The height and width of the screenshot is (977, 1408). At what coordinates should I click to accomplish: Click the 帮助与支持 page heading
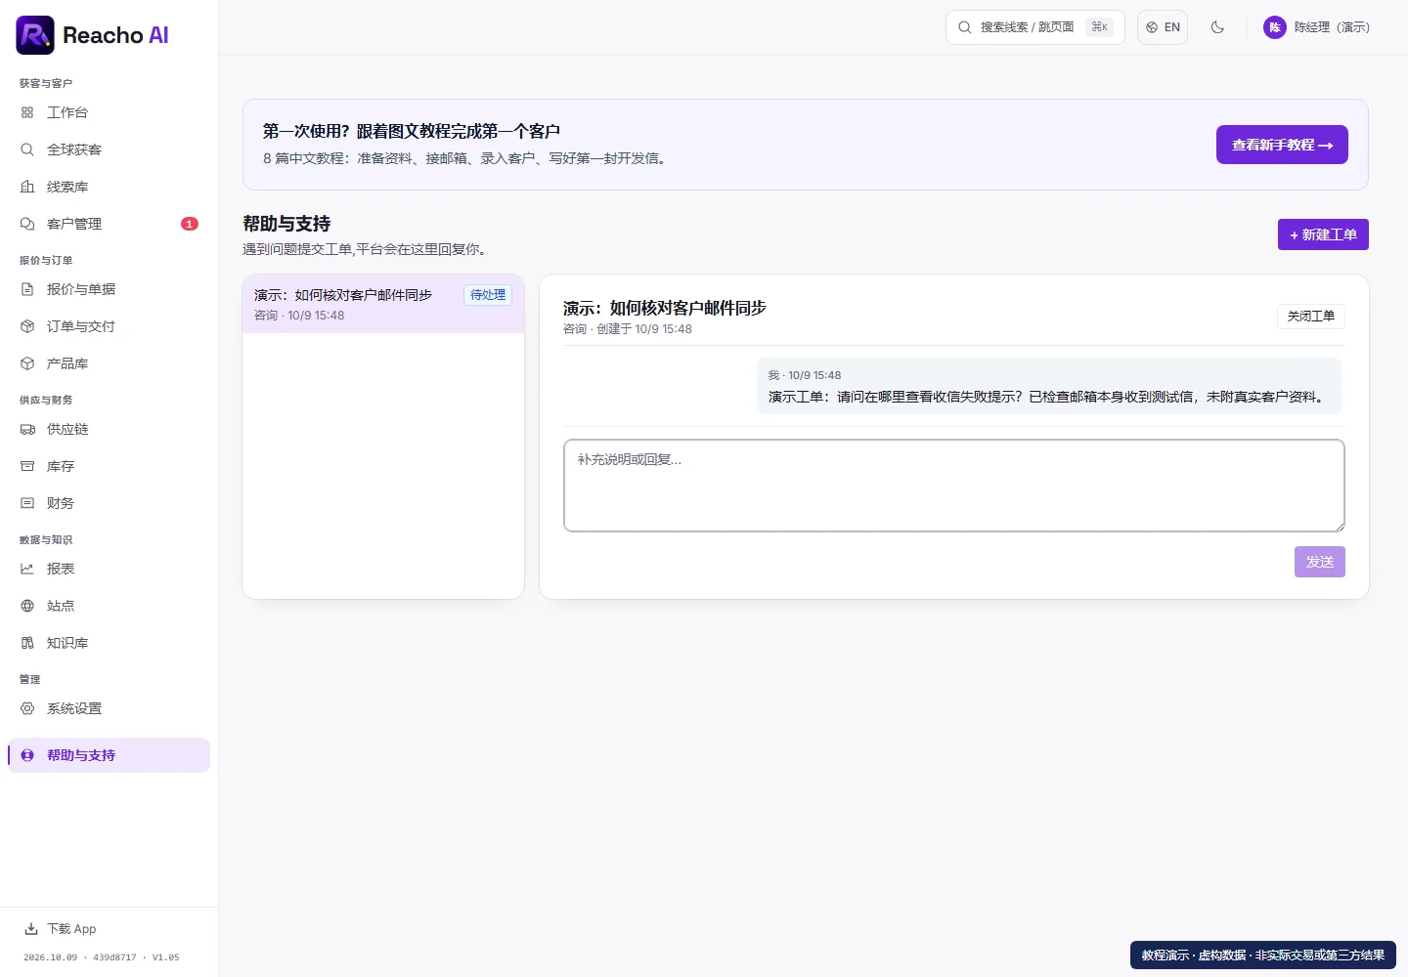click(x=286, y=224)
